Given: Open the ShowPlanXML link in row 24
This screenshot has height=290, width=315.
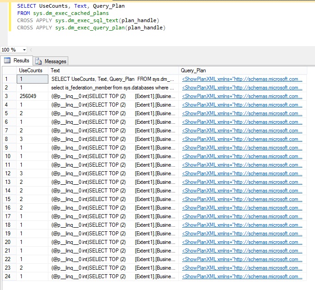Looking at the screenshot, I should point(242,276).
